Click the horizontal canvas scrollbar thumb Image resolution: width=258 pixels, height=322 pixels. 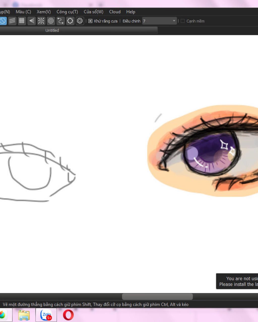pos(157,297)
